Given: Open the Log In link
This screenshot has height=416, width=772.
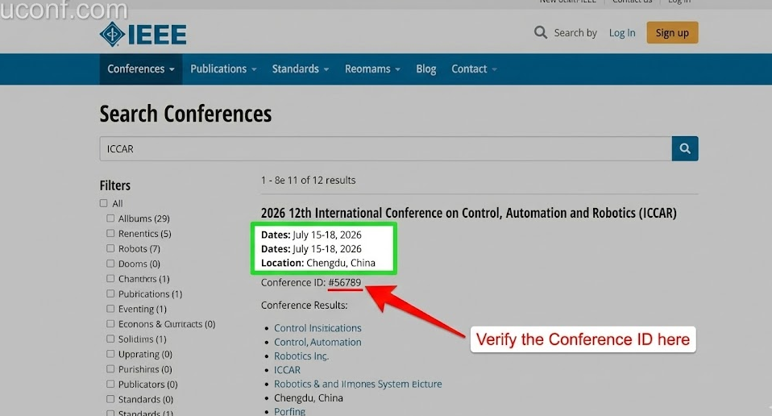Looking at the screenshot, I should 622,33.
